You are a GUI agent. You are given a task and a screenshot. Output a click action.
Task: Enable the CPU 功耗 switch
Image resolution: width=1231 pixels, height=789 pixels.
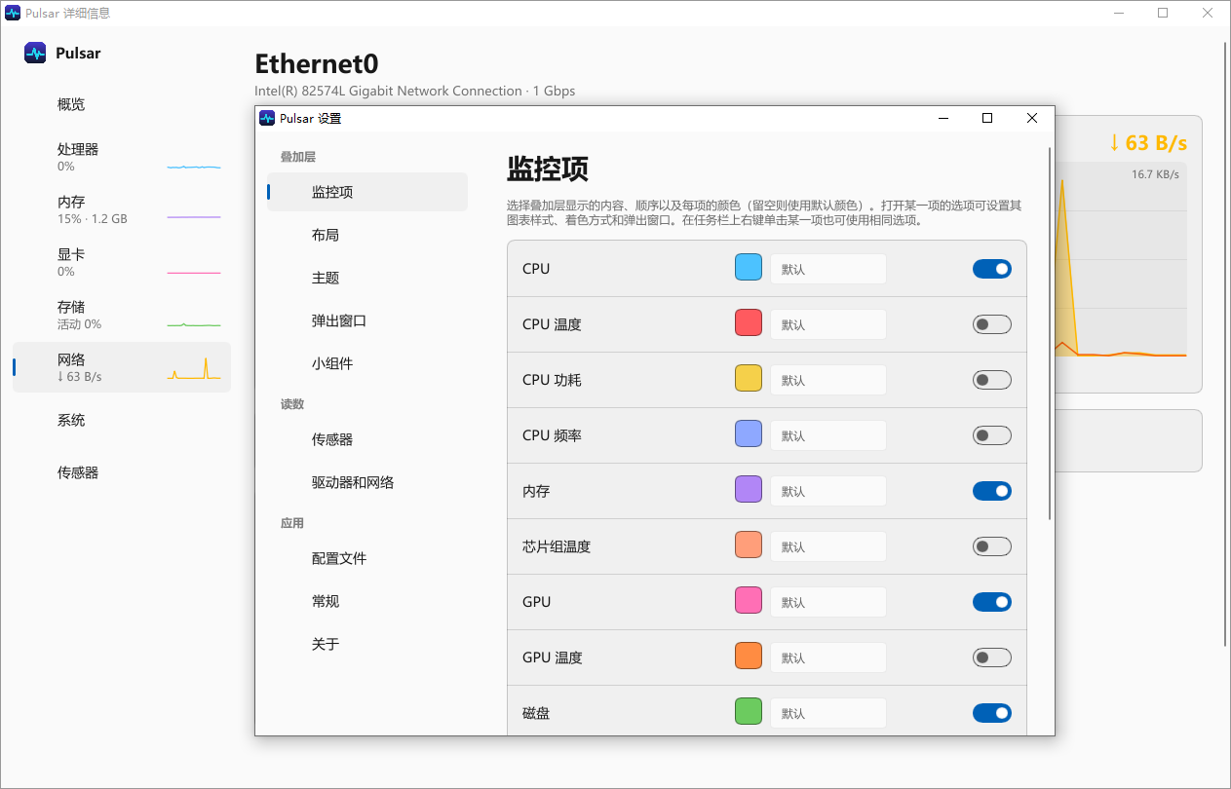[992, 380]
